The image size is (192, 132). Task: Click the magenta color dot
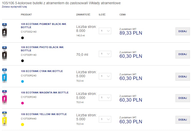[x=22, y=103]
